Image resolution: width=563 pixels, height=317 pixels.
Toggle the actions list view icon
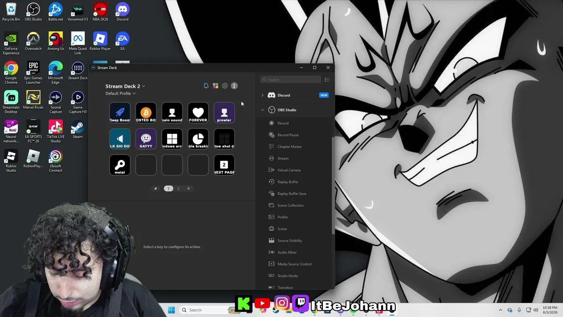coord(327,80)
